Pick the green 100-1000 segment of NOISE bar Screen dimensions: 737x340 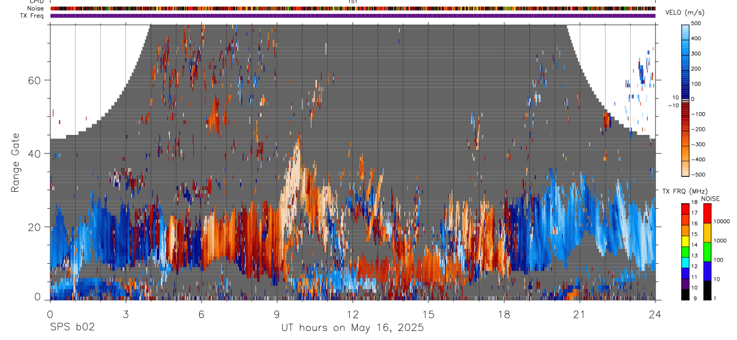coord(707,252)
